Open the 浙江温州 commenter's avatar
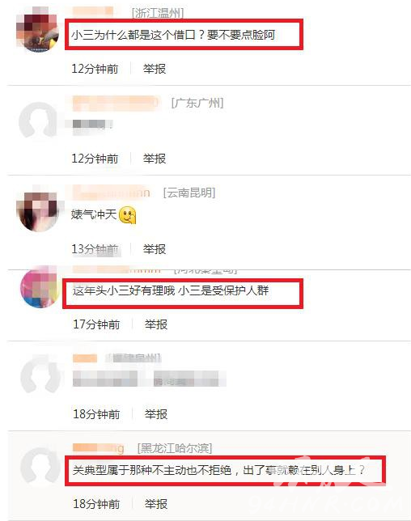Screen dimensions: 411x521 (x=37, y=31)
